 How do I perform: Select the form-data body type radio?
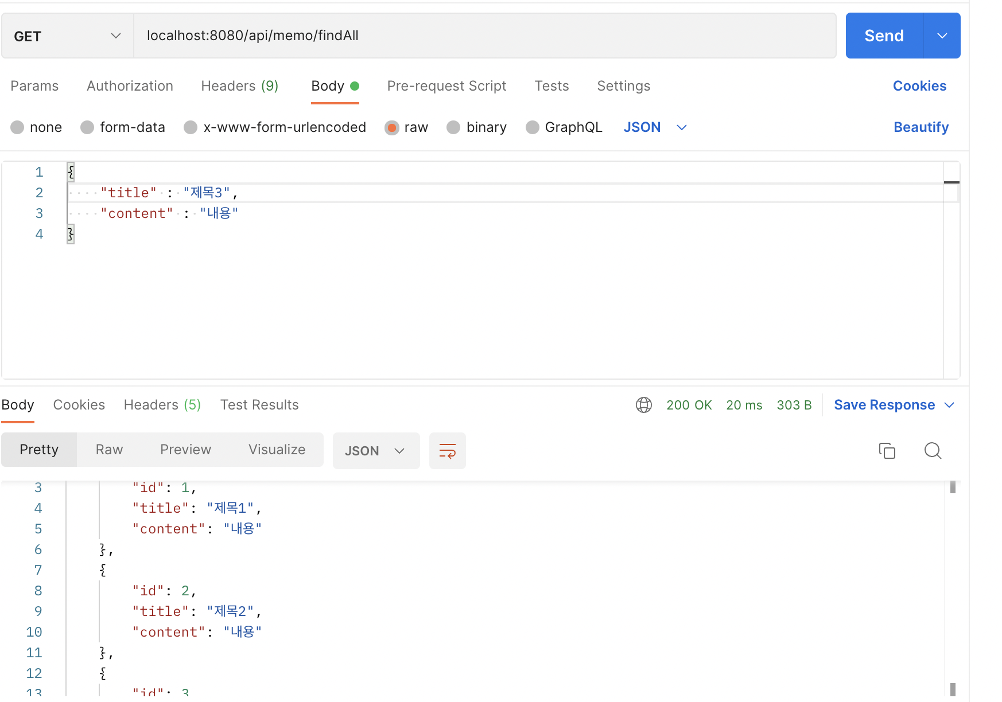(87, 127)
